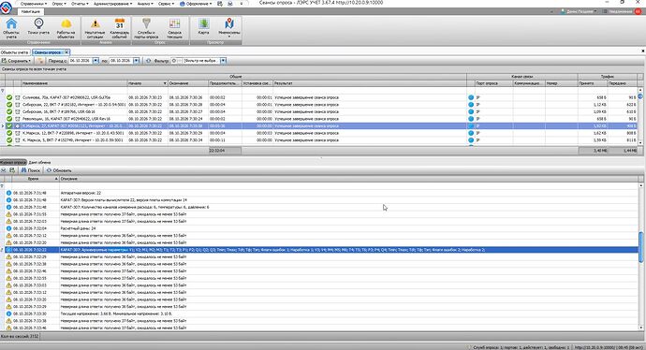Click second quick-access icon after Оформление
This screenshot has height=350, width=646.
click(x=230, y=4)
